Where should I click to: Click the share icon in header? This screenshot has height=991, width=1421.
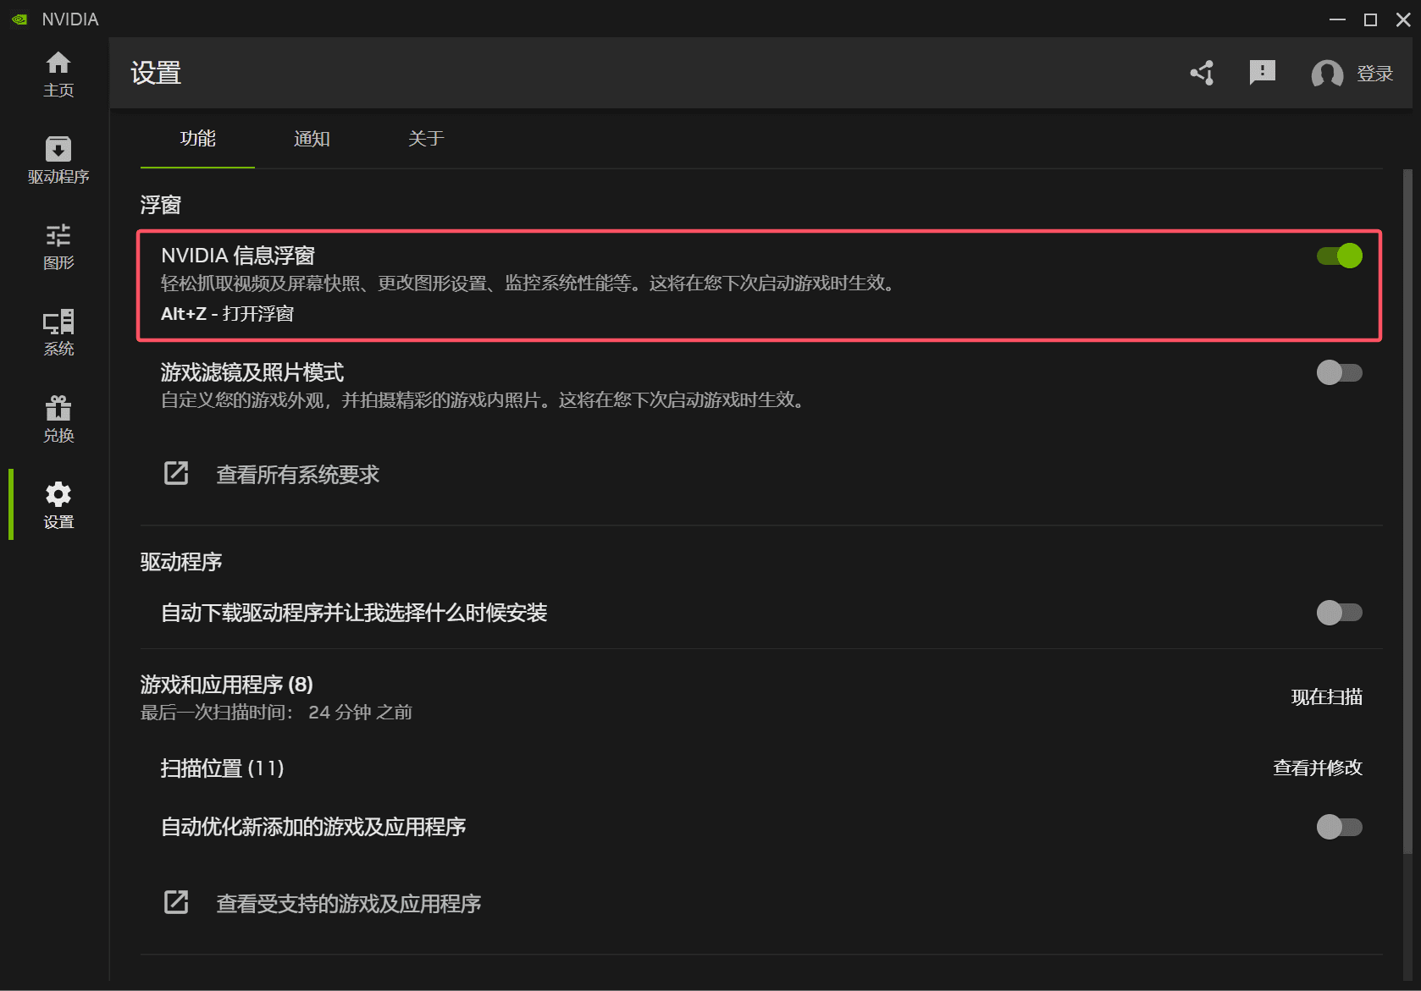1203,73
